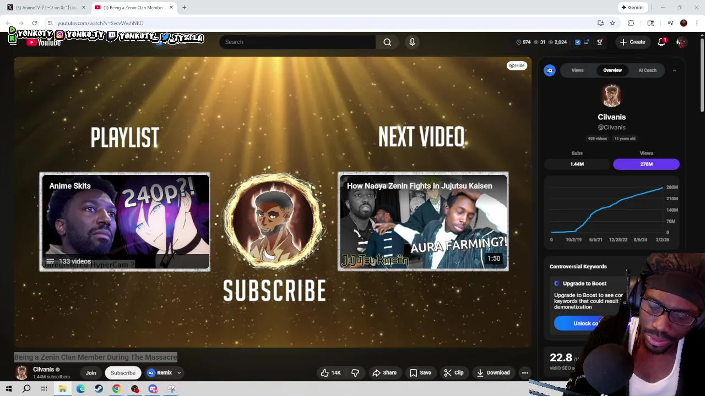Click the Upgrade to Boost heading

(584, 283)
